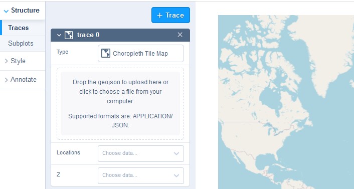This screenshot has height=189, width=354.
Task: Click the map icon in trace 0 header
Action: [x=69, y=35]
